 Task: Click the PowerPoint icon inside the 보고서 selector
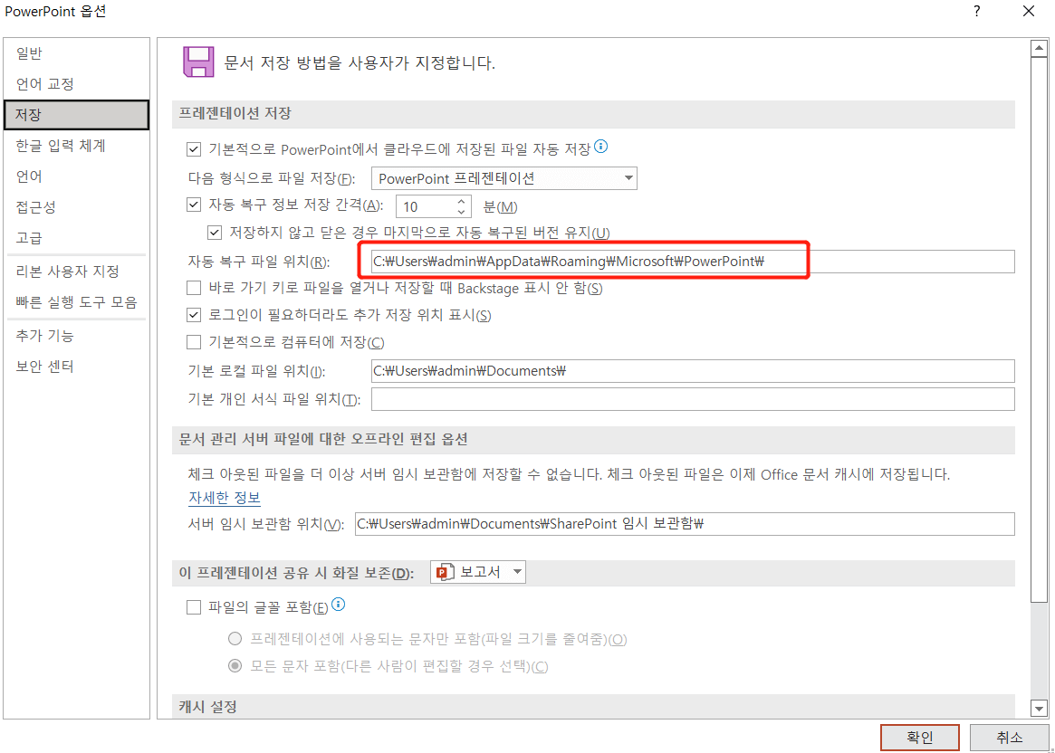(443, 571)
